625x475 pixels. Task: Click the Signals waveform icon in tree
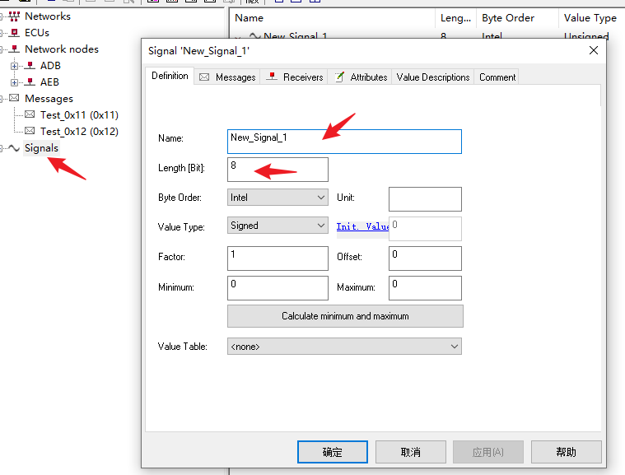[x=14, y=148]
